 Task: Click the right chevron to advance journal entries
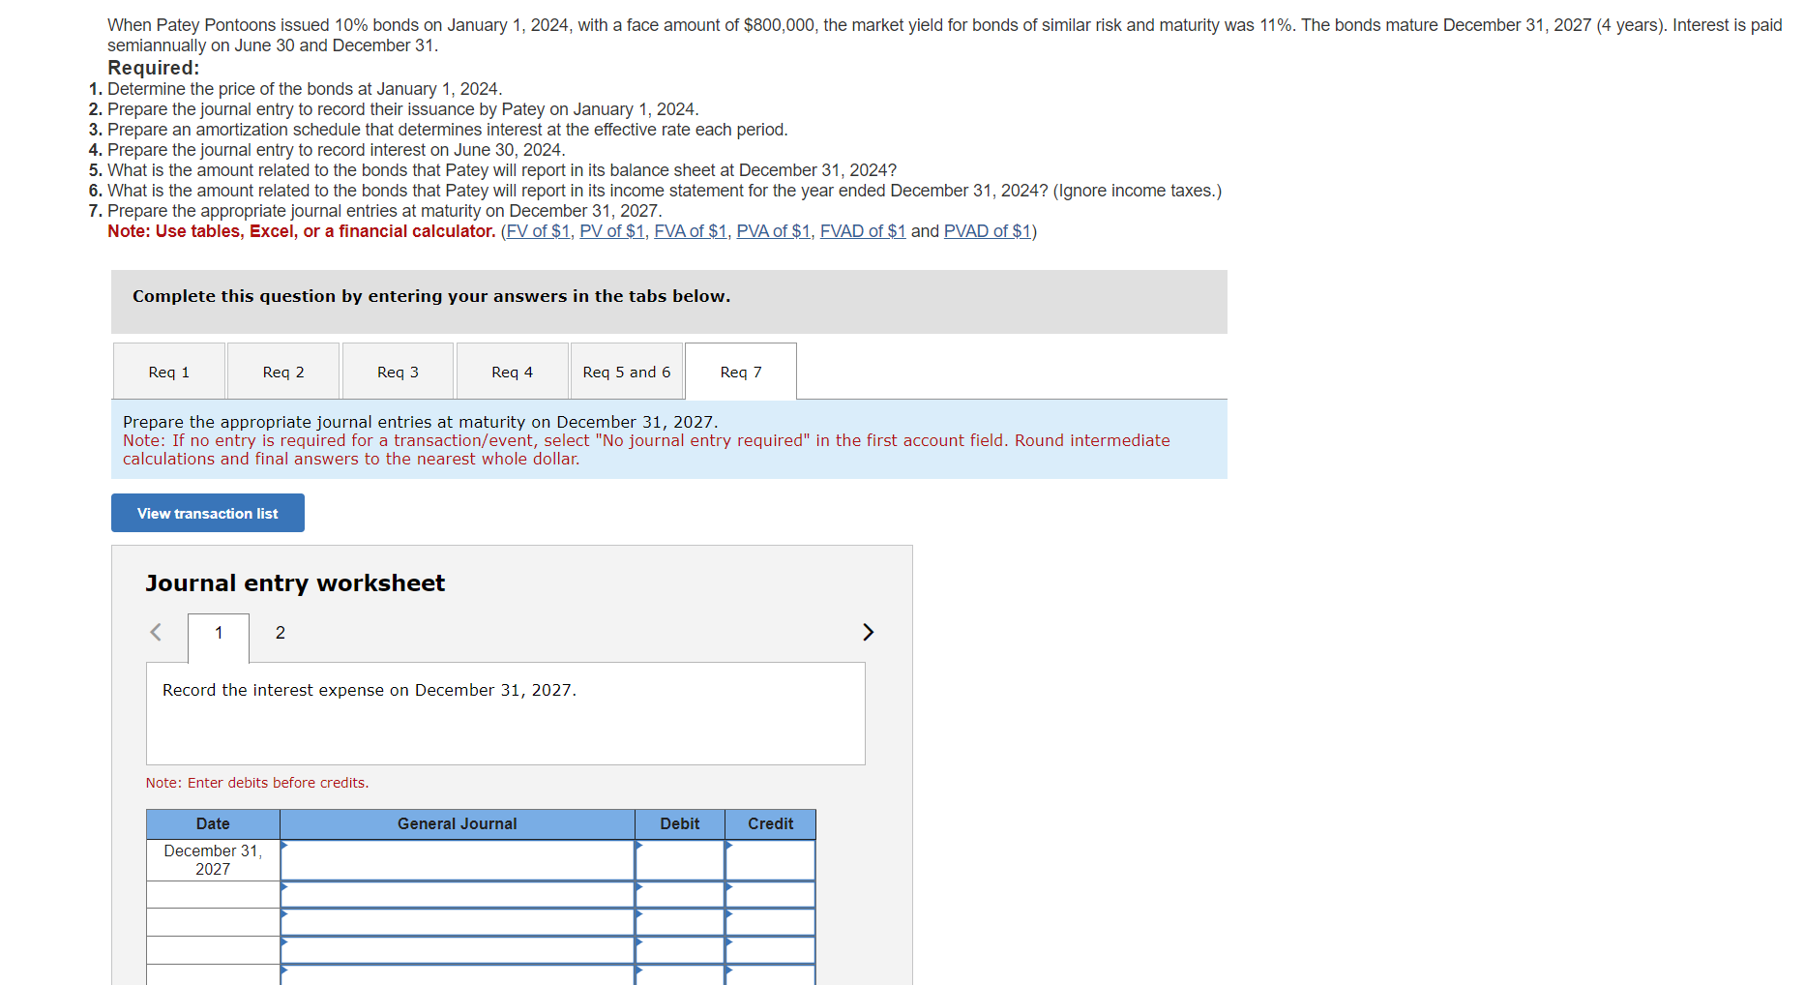(868, 632)
